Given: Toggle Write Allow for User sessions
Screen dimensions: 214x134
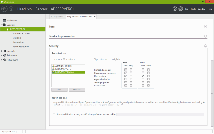Looking at the screenshot, I should [x=143, y=76].
